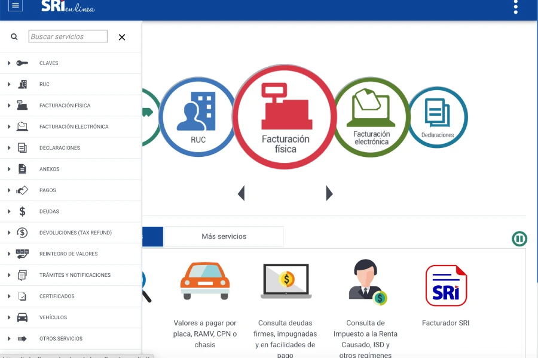The height and width of the screenshot is (358, 538).
Task: Click the cash register icon for Facturación Física
Action: click(x=22, y=106)
